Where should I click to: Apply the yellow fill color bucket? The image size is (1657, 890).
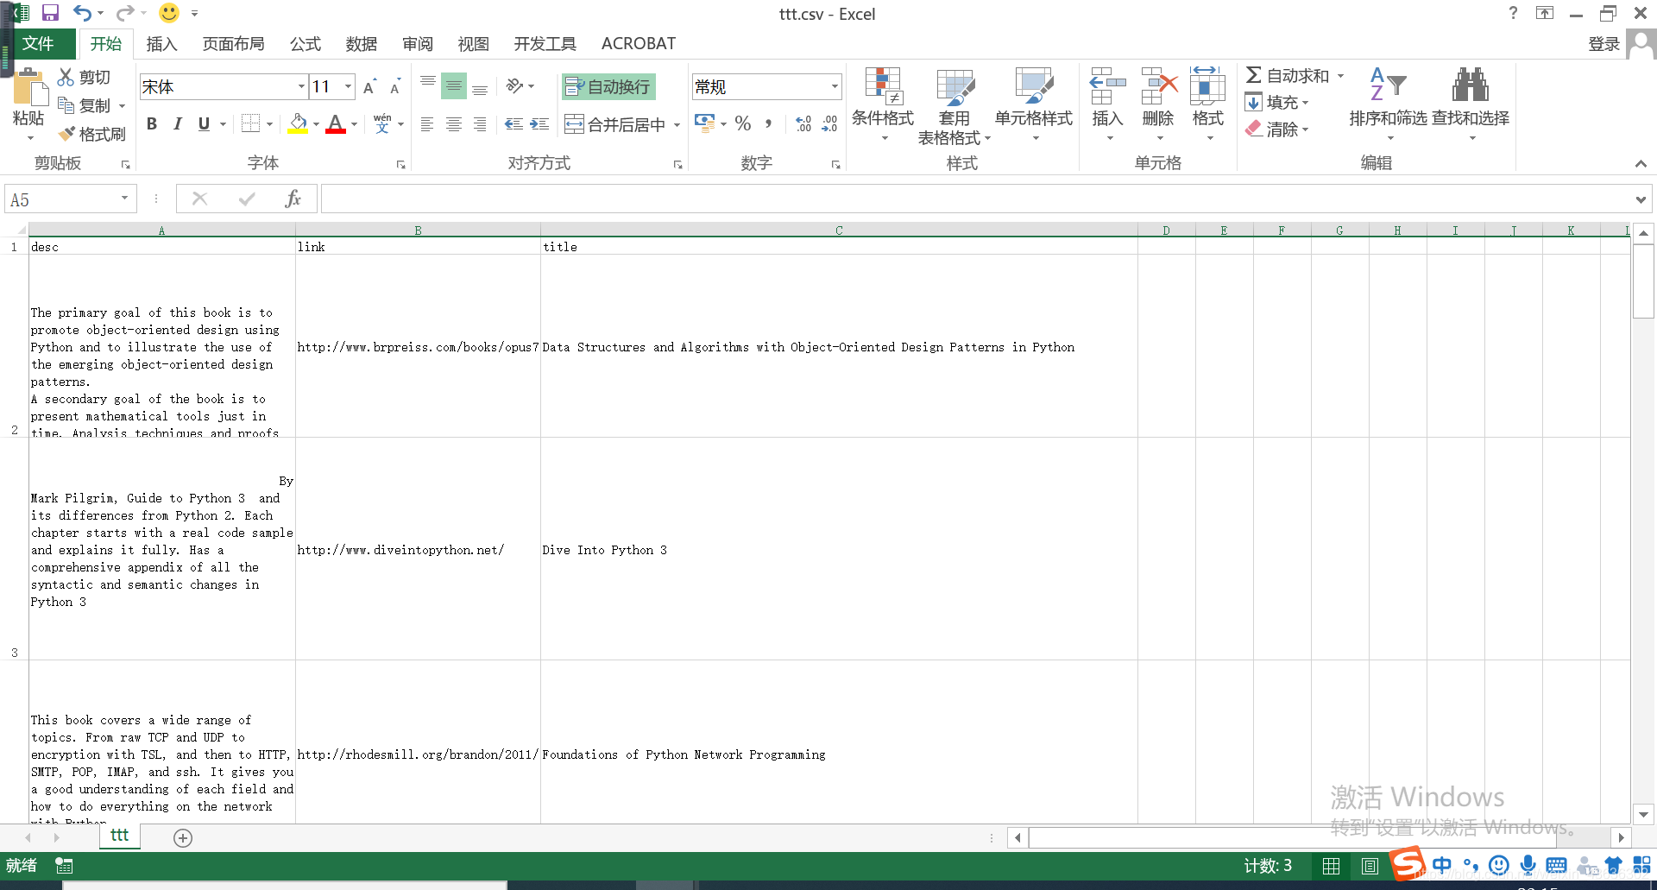[298, 123]
